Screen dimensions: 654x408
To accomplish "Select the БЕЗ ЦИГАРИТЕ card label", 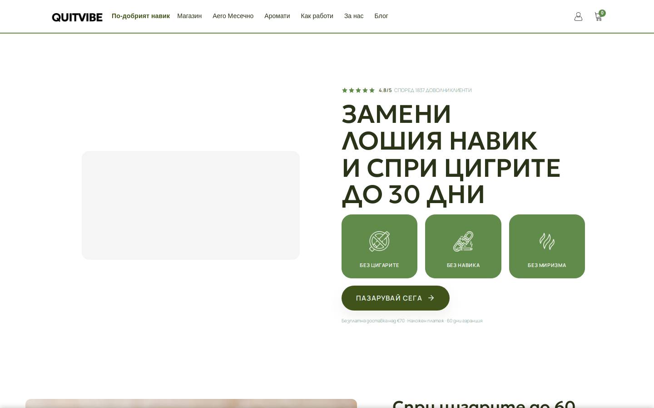I will tap(379, 265).
